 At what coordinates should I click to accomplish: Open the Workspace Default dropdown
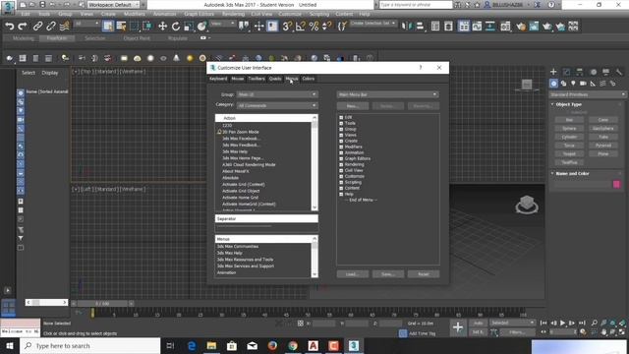114,5
